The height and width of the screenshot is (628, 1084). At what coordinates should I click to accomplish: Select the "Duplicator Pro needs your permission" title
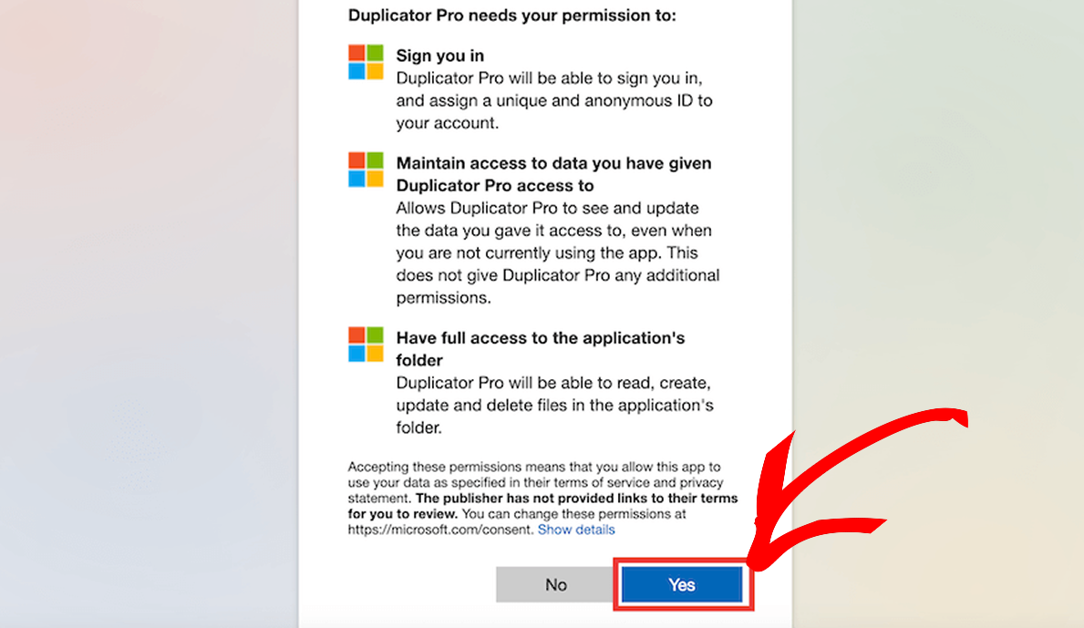tap(512, 15)
